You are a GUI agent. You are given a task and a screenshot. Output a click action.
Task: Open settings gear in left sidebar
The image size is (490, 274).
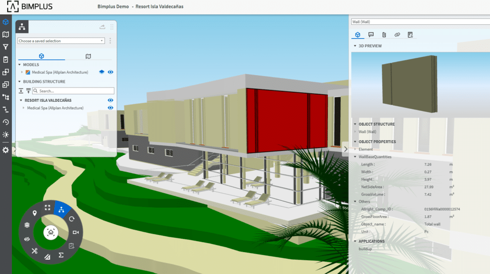(x=5, y=150)
